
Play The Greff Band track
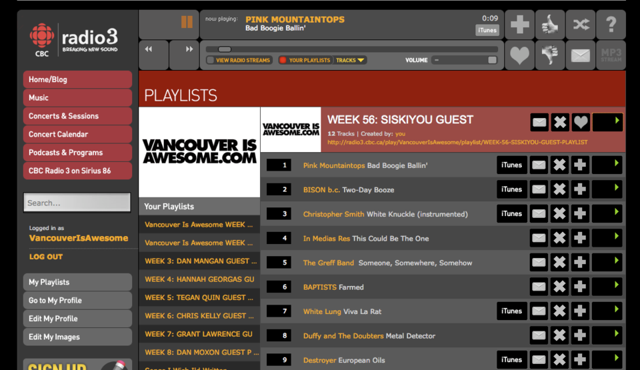(x=607, y=262)
